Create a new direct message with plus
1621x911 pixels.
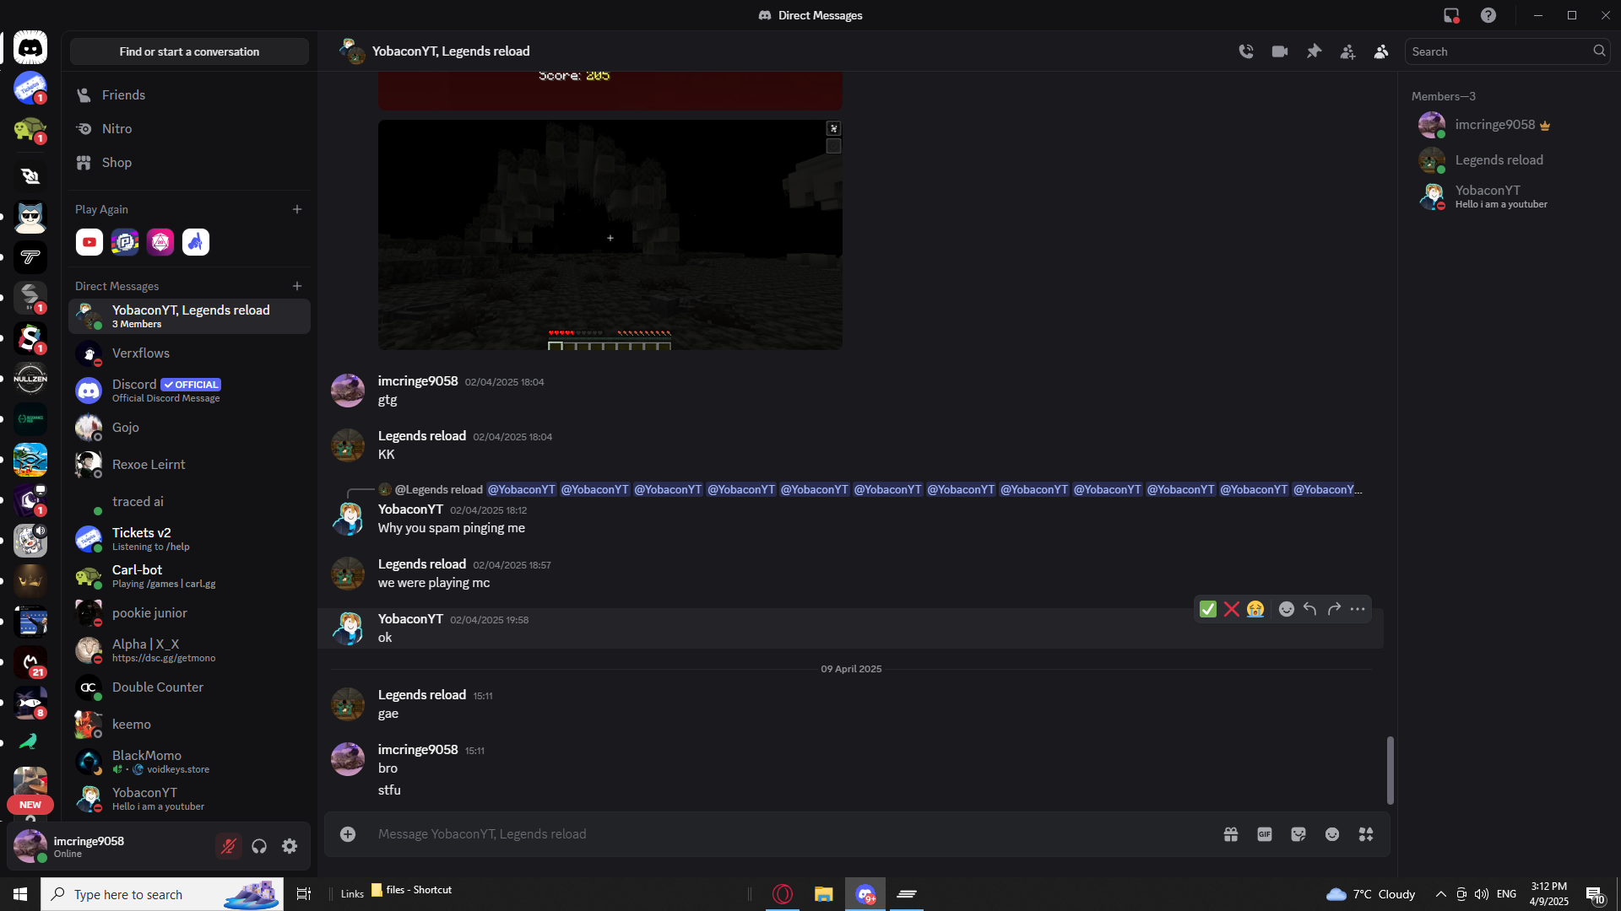(x=297, y=286)
